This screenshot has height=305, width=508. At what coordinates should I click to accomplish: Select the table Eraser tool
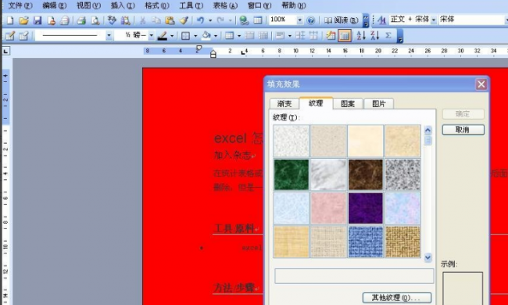(x=23, y=36)
